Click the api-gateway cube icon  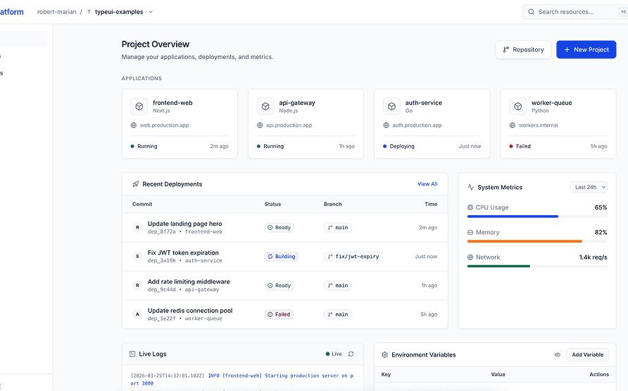tap(265, 106)
